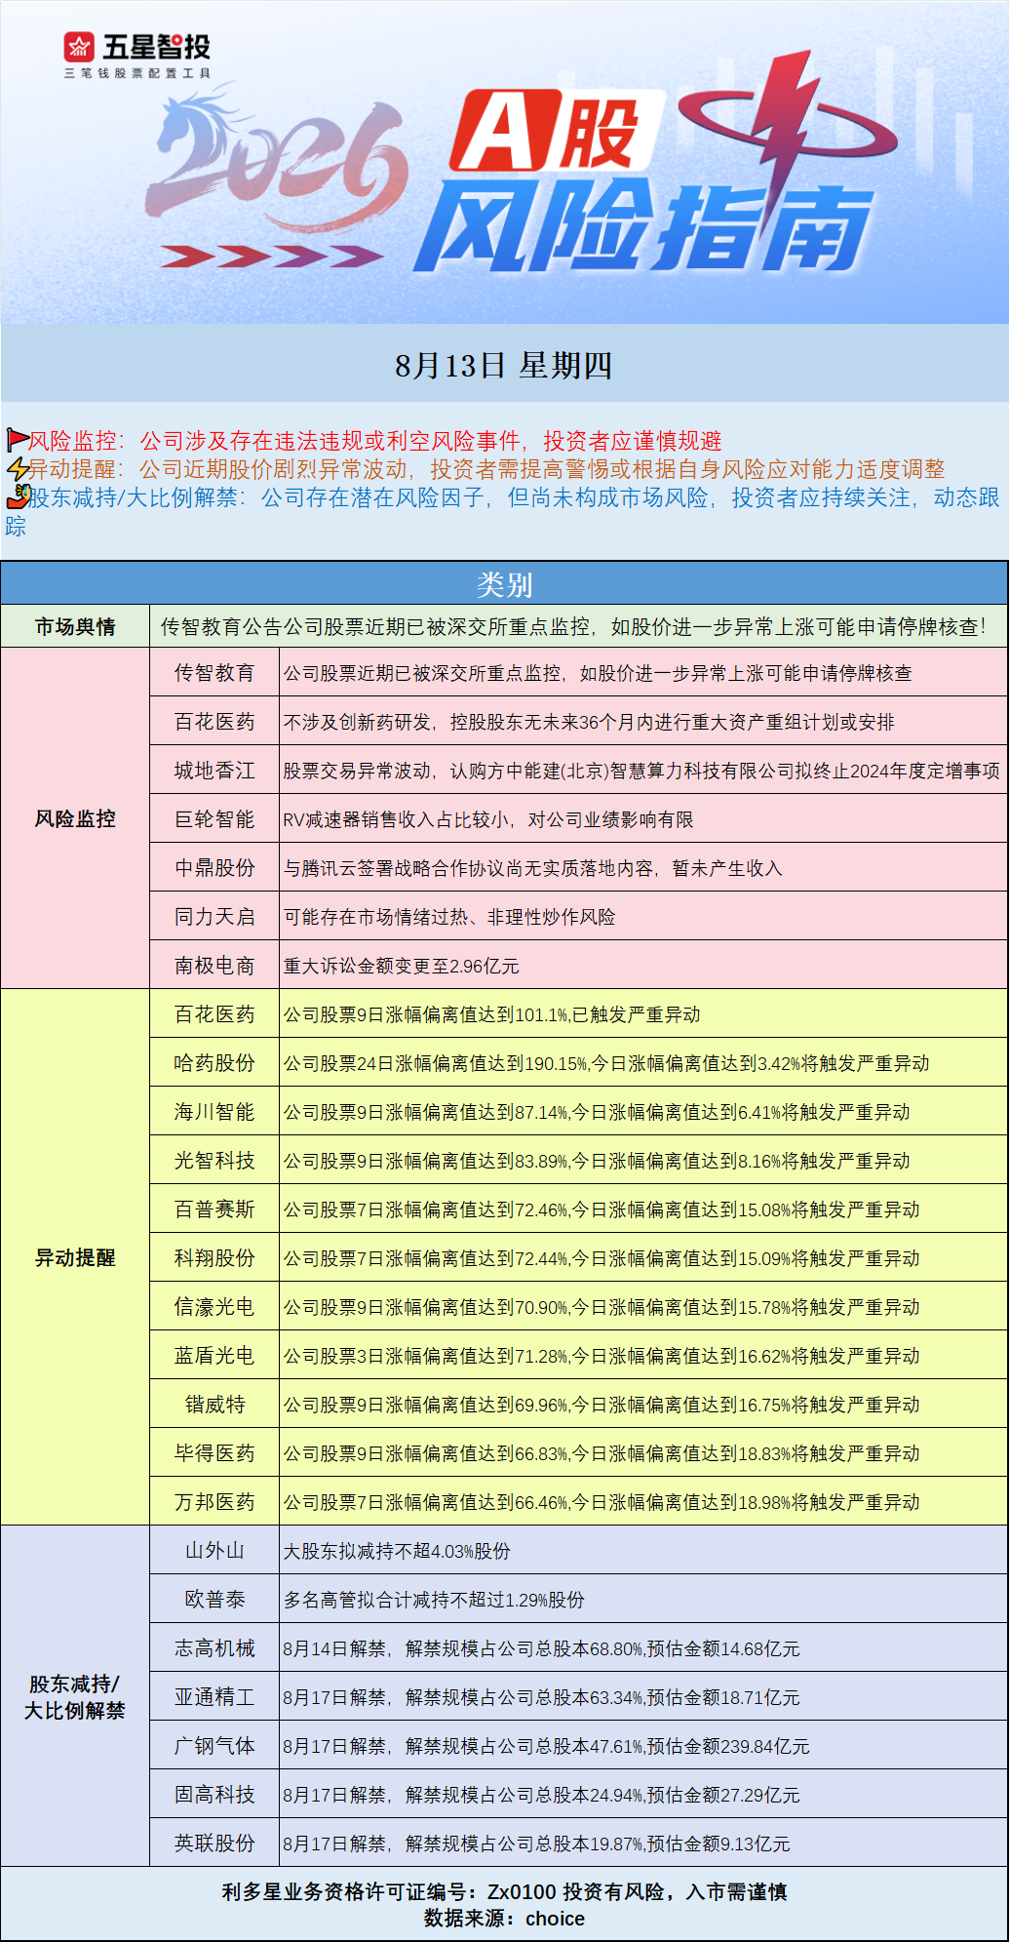Click the 光智科技 stock name
This screenshot has height=1943, width=1010.
(214, 1160)
